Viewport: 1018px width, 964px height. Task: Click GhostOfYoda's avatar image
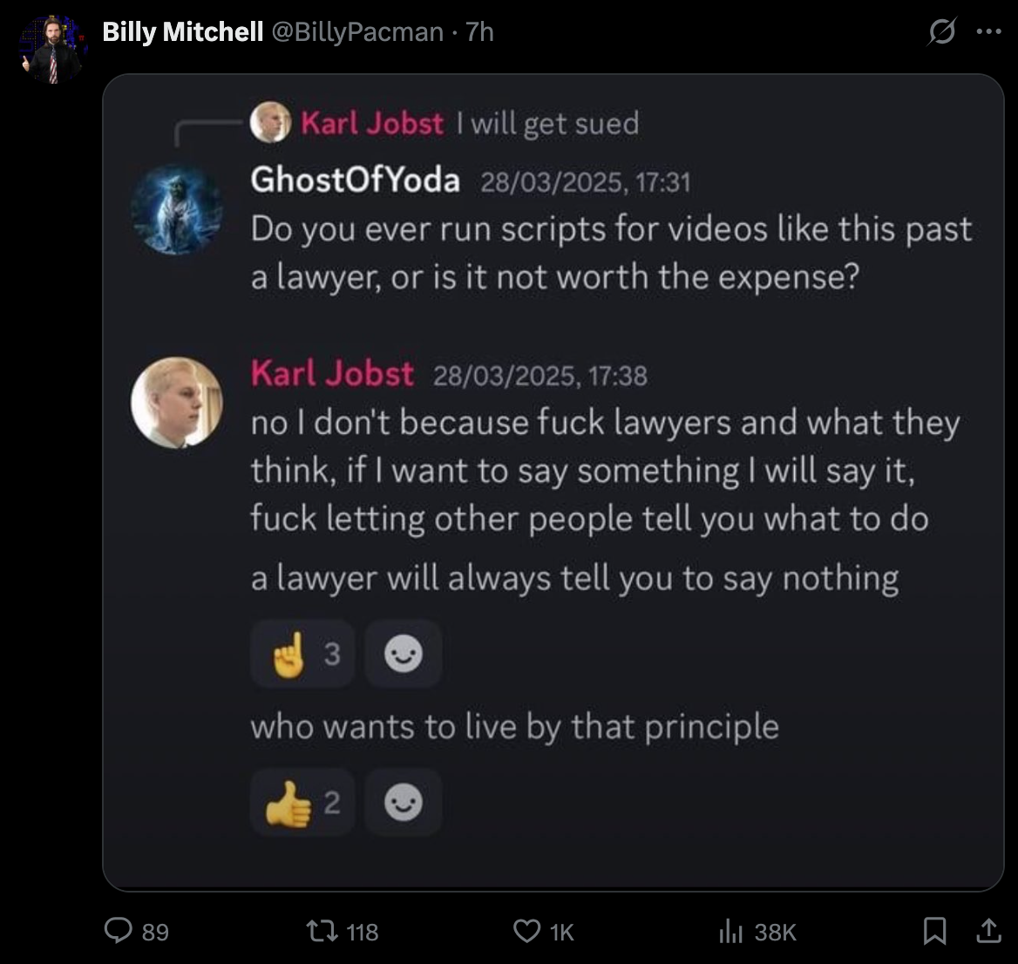tap(176, 210)
